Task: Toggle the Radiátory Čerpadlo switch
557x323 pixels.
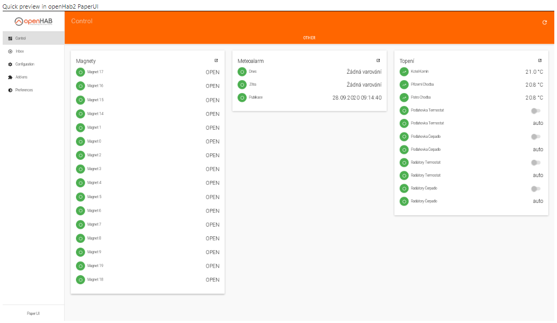Action: pos(535,188)
